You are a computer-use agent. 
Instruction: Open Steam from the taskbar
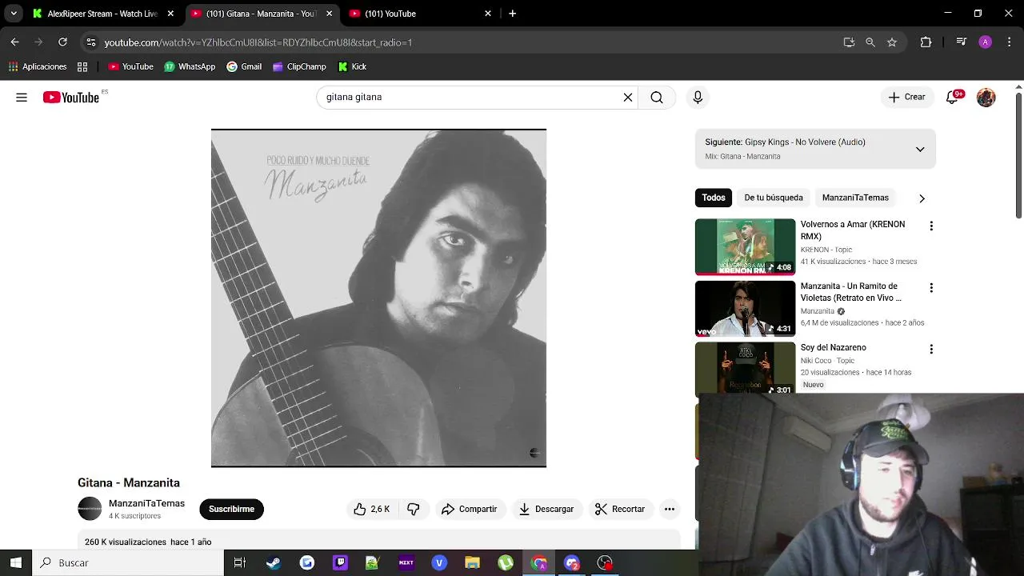[x=274, y=563]
